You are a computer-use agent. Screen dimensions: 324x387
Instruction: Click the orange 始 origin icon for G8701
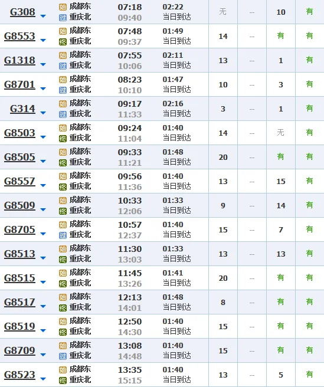pos(63,80)
